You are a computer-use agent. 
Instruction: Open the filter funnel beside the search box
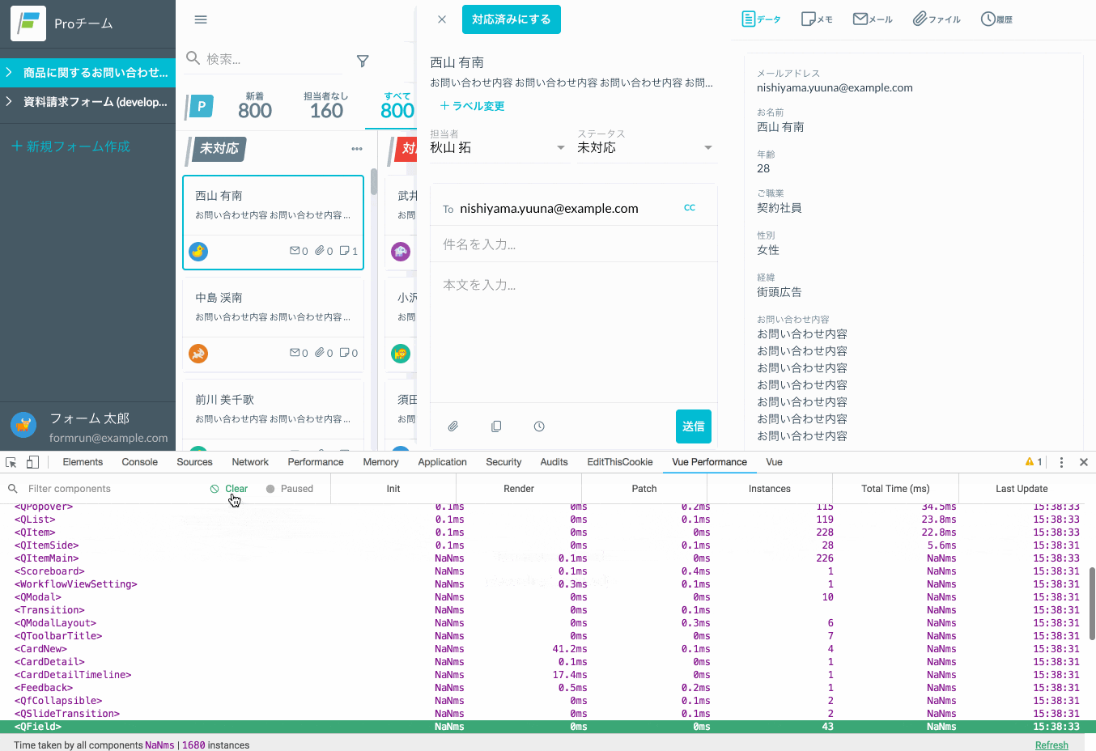(x=362, y=60)
